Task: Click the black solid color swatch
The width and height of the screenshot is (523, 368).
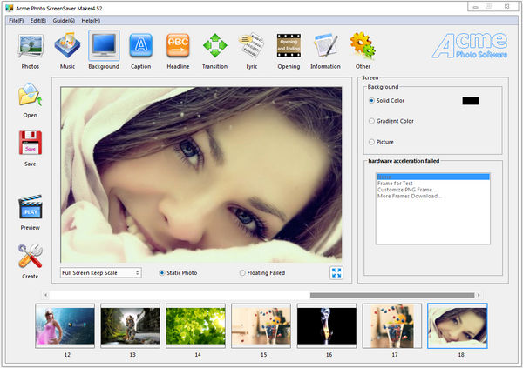Action: 470,101
